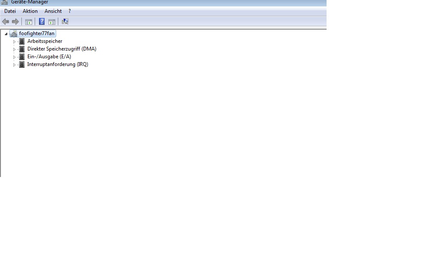This screenshot has width=432, height=270.
Task: Scan for hardware changes icon
Action: [x=65, y=21]
